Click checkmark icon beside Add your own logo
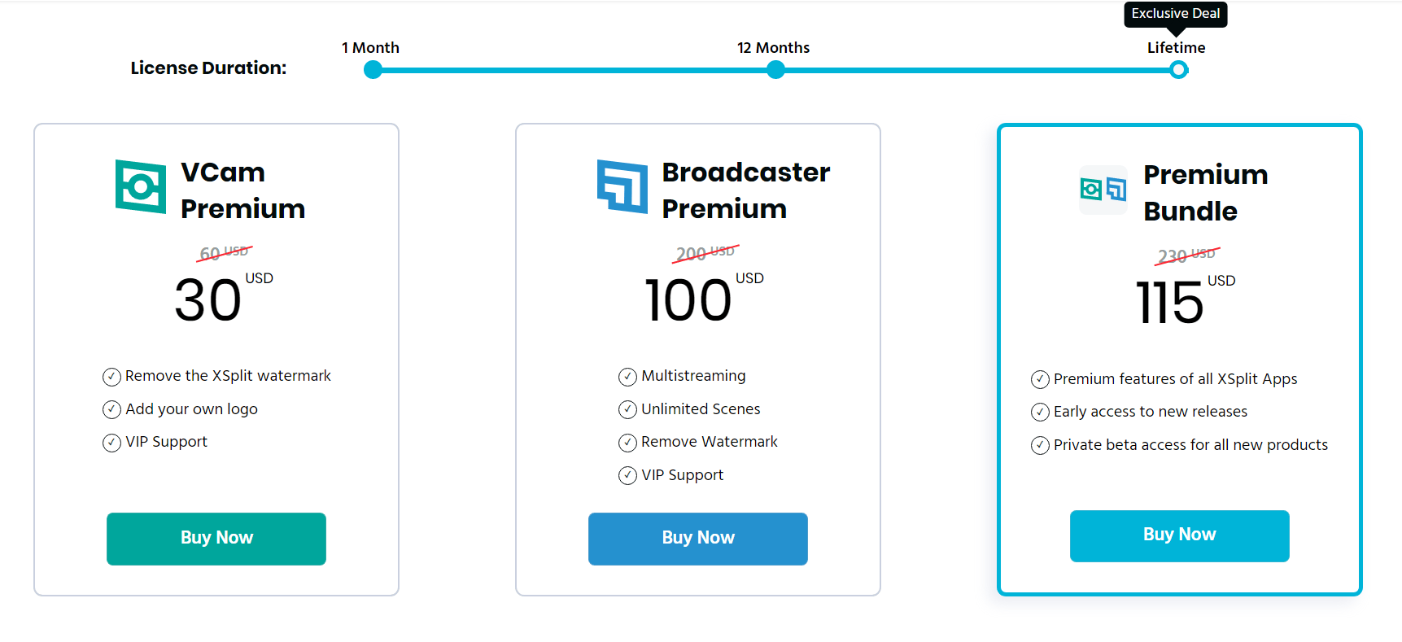 (x=111, y=410)
